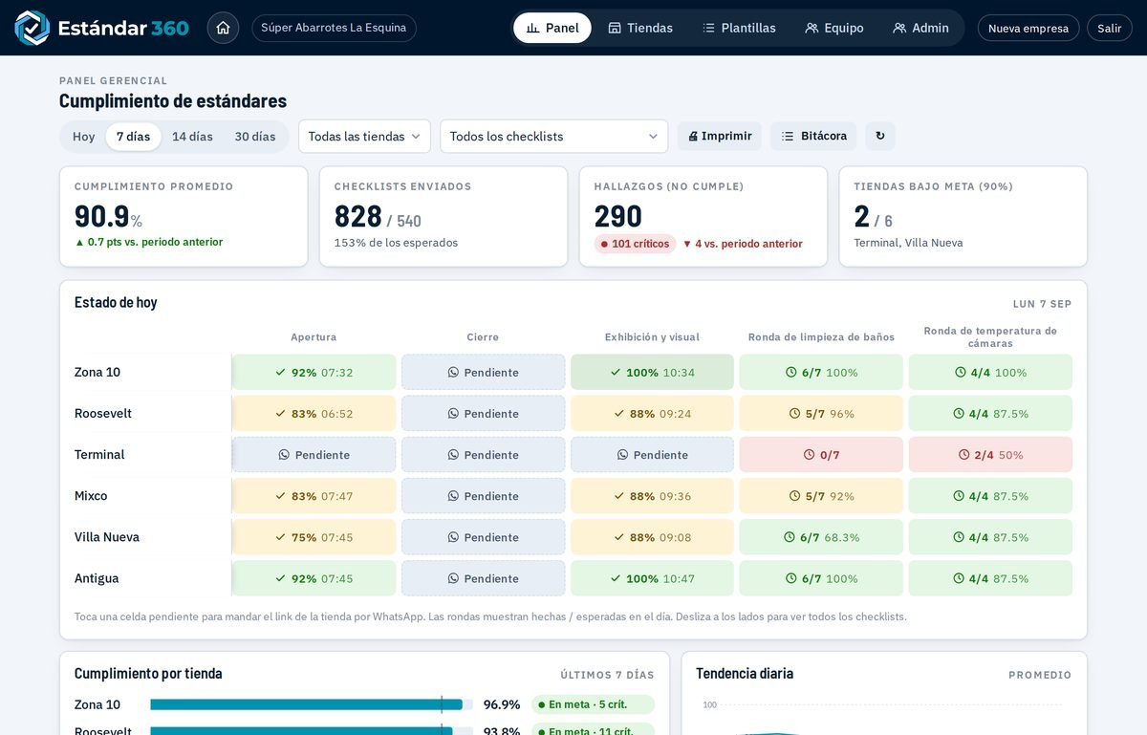This screenshot has width=1147, height=735.
Task: Click the Salir button
Action: pos(1110,28)
